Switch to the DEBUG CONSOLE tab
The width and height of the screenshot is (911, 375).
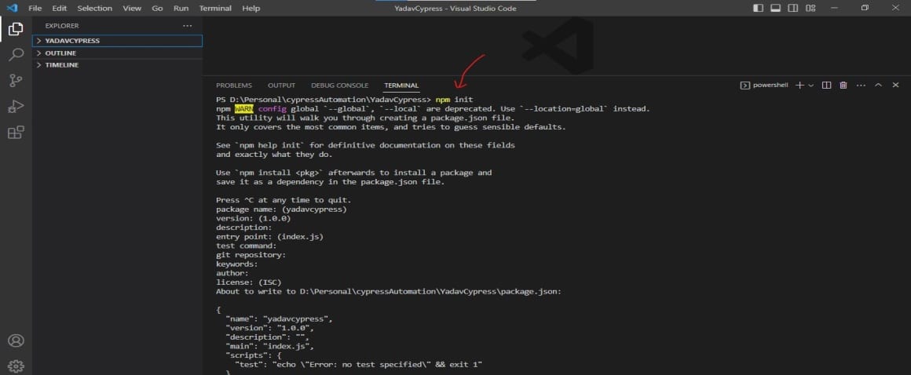click(340, 86)
